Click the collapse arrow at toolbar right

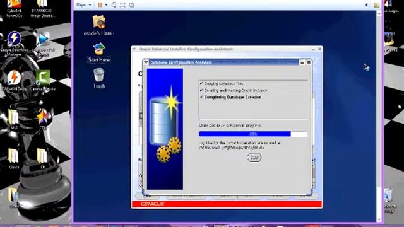point(367,5)
